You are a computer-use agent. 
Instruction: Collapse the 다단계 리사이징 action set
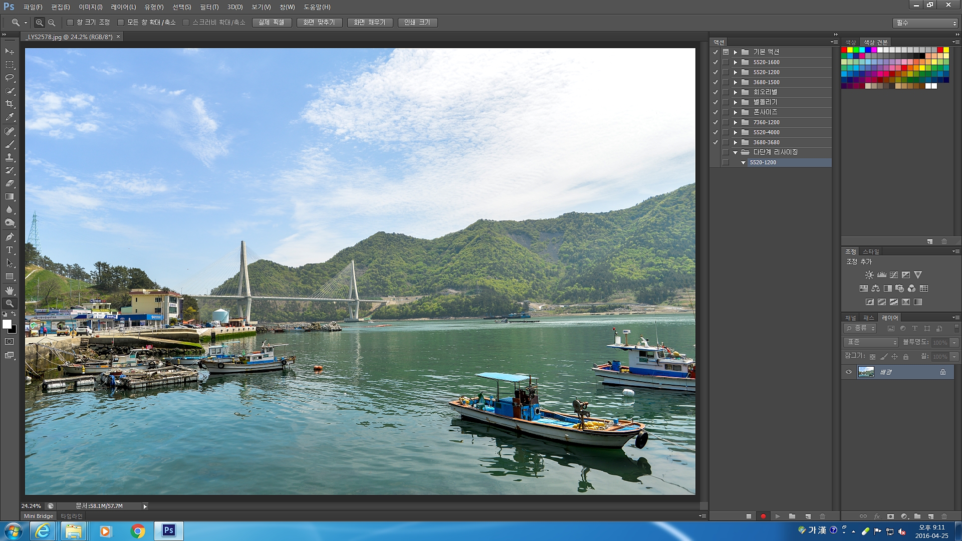coord(736,152)
